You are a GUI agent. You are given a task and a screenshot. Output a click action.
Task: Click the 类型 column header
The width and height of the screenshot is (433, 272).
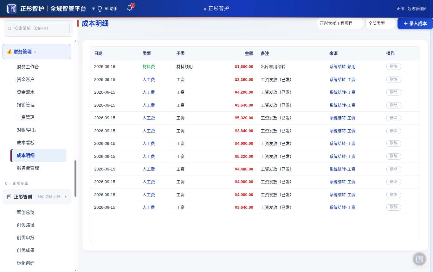(147, 53)
